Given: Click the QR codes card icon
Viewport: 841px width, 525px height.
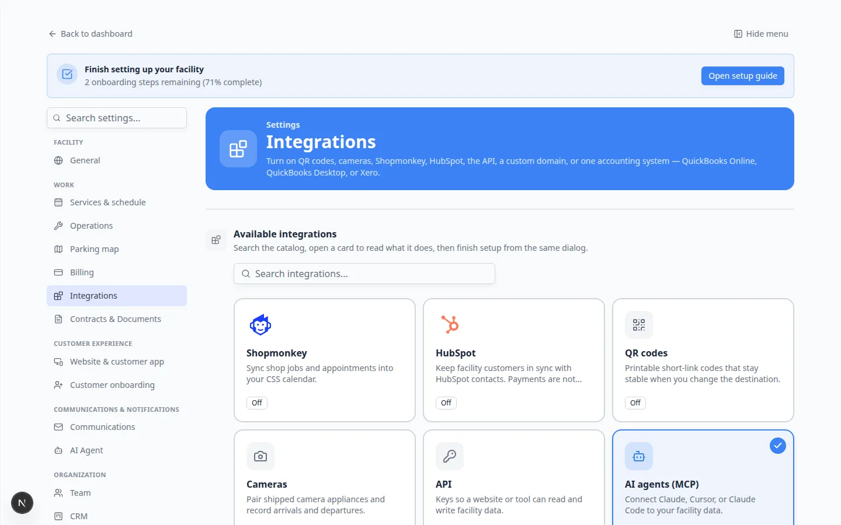Looking at the screenshot, I should 639,325.
